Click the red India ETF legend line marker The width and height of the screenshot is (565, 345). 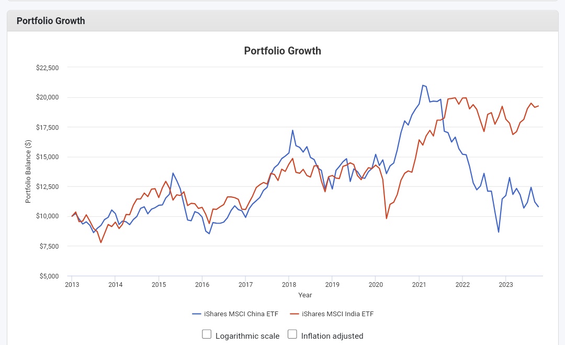(x=294, y=314)
